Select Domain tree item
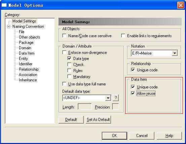Image resolution: width=186 pixels, height=144 pixels. [25, 48]
